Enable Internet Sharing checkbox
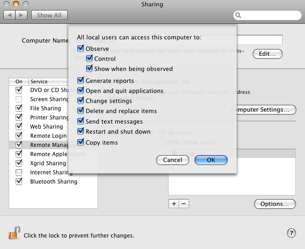 pos(19,172)
